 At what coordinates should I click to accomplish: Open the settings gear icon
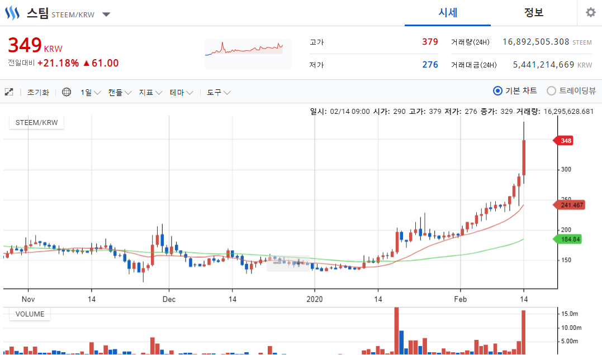[590, 13]
